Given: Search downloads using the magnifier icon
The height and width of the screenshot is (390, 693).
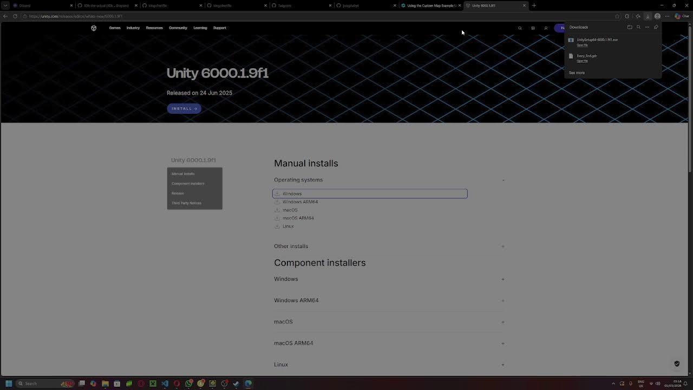Looking at the screenshot, I should click(638, 27).
